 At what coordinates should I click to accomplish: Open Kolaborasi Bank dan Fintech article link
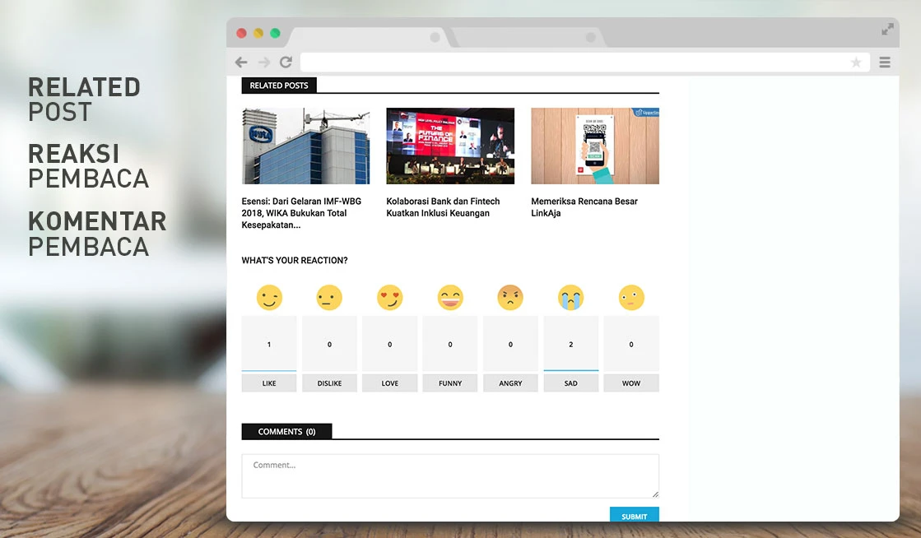coord(443,206)
